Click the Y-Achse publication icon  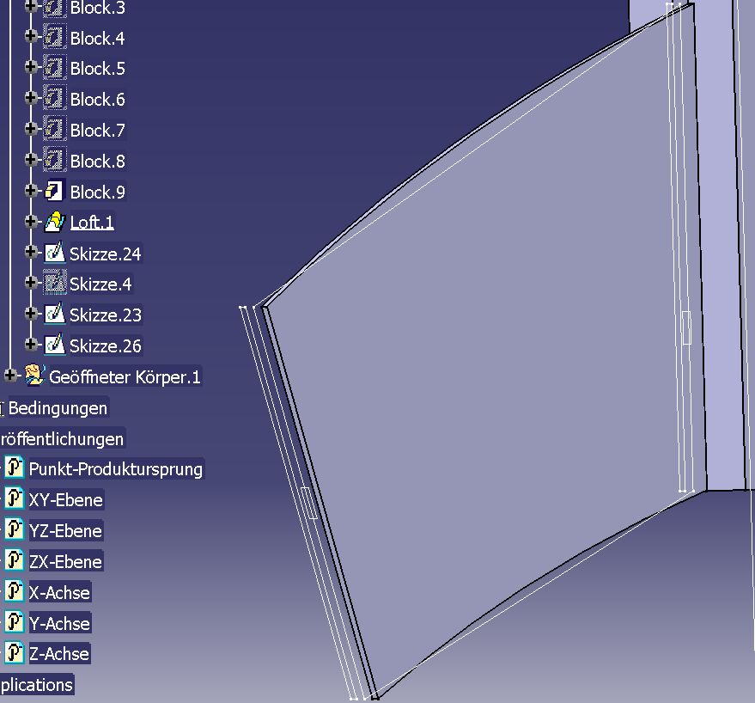pyautogui.click(x=14, y=622)
